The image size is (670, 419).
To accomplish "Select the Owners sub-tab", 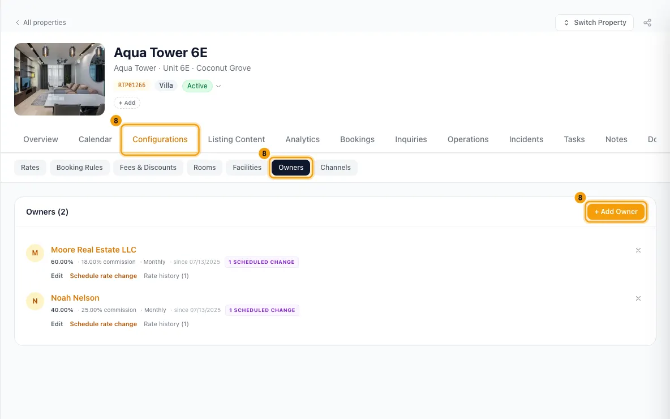I will click(291, 168).
